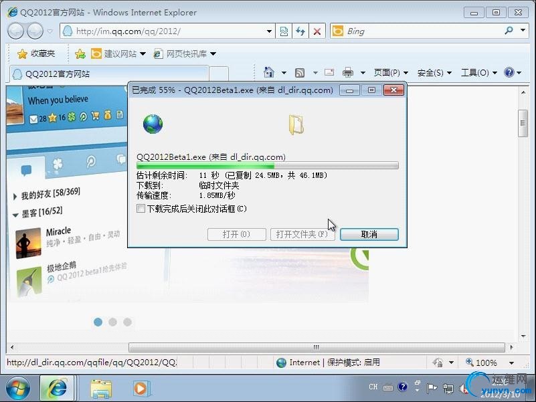Open Windows Explorer from taskbar
Screen dimensions: 536x402
101,389
